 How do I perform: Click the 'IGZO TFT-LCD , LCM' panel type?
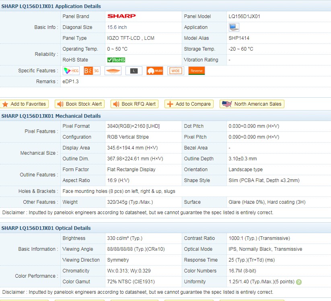tap(131, 38)
